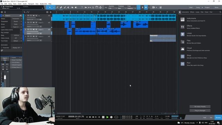Select the grey audio clip on track 4

coord(163,38)
